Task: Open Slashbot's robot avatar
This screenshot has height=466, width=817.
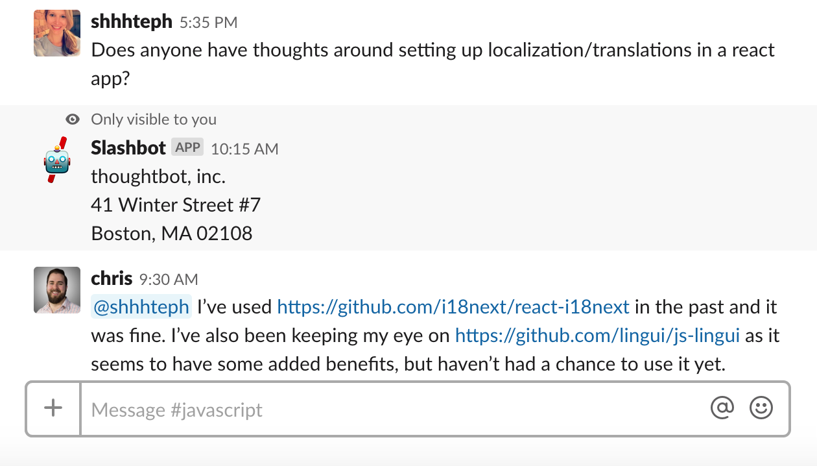Action: (57, 160)
